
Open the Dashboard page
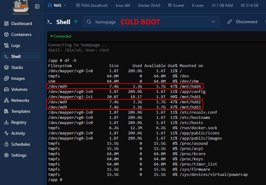[x=21, y=23]
